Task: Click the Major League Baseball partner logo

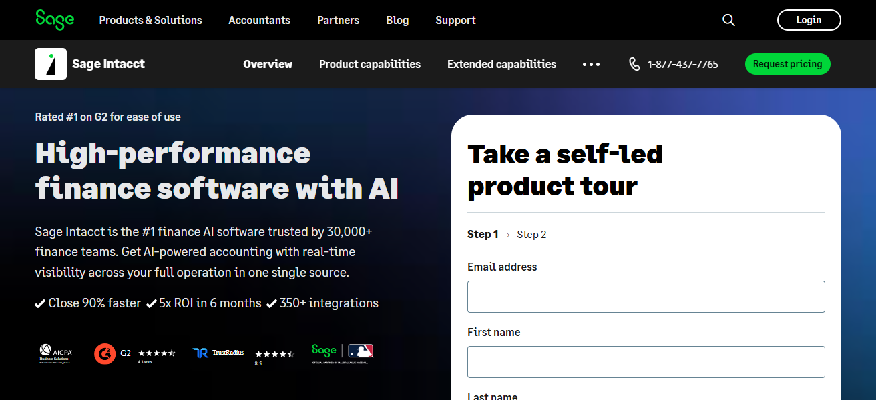Action: [361, 352]
